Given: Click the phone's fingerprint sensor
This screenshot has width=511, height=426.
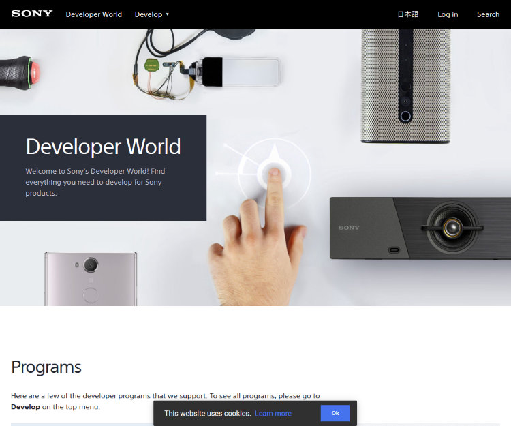Looking at the screenshot, I should point(90,295).
